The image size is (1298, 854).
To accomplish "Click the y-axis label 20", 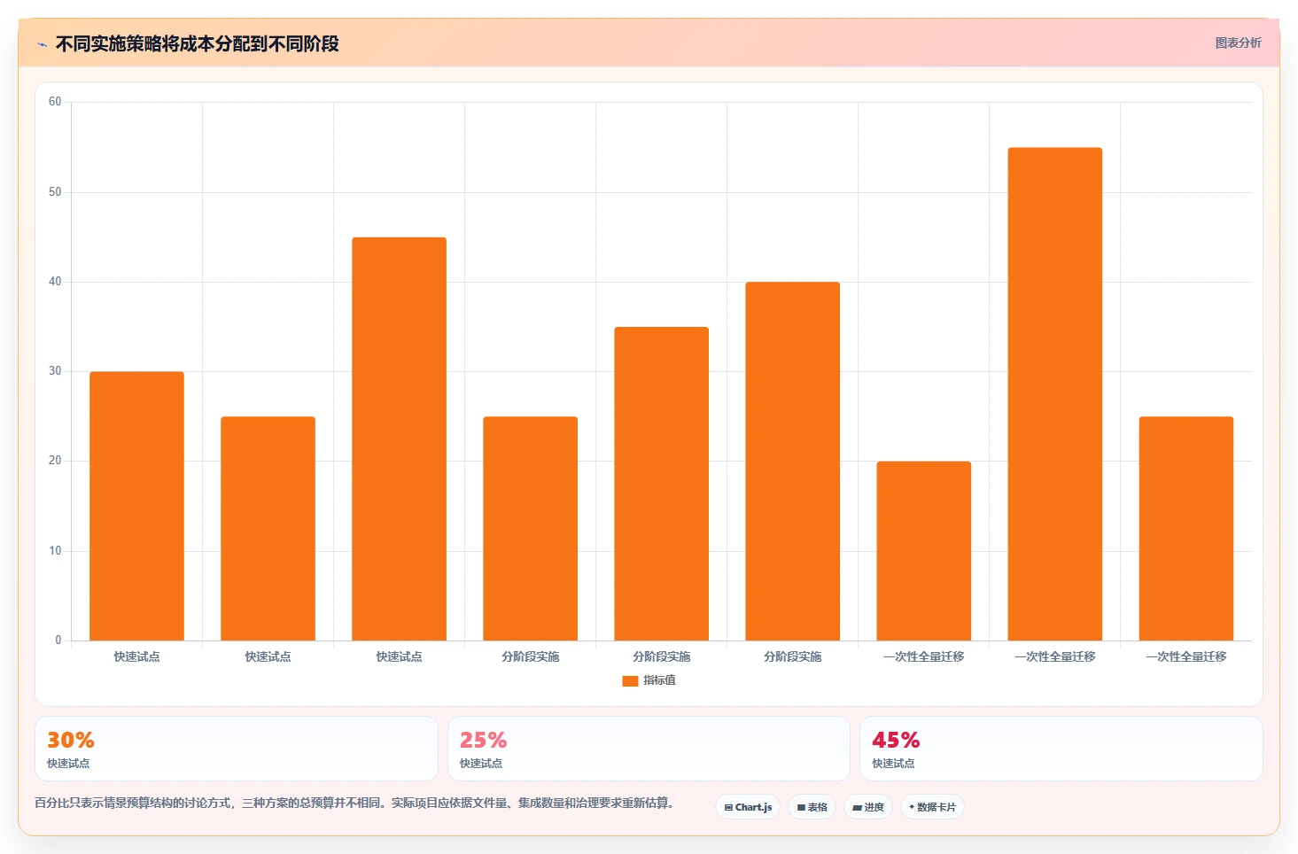I will (x=55, y=461).
